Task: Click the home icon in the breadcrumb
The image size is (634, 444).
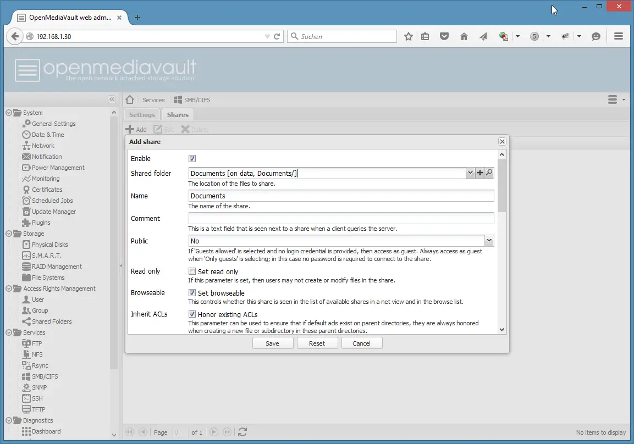Action: click(130, 100)
